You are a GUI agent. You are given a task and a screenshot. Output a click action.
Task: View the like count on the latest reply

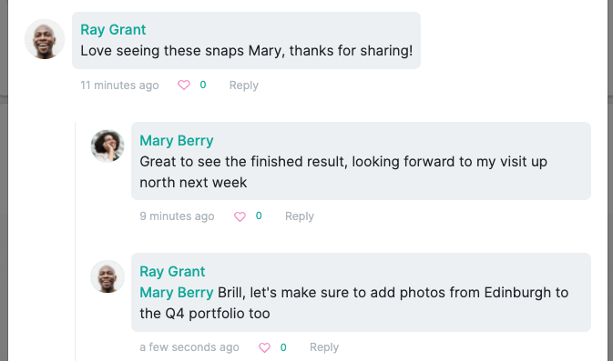click(283, 347)
